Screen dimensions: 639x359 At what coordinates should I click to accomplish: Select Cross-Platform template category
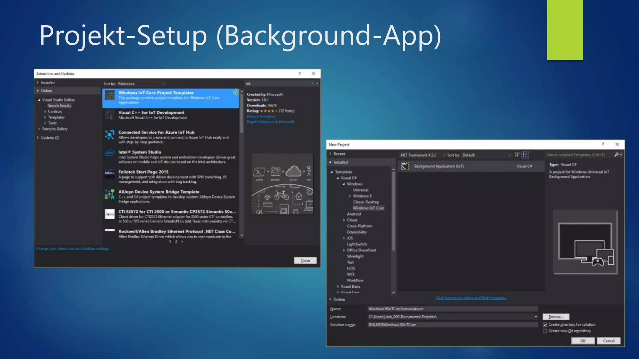pyautogui.click(x=360, y=226)
